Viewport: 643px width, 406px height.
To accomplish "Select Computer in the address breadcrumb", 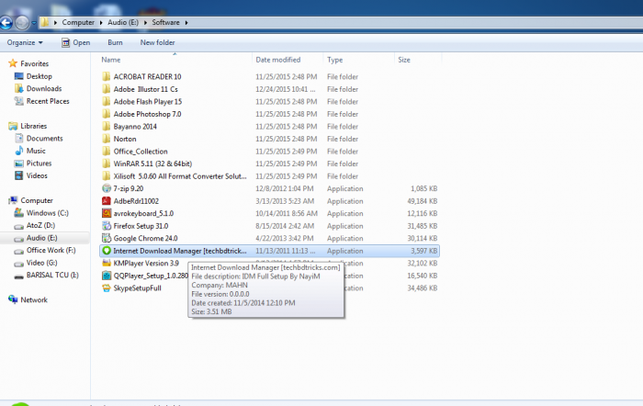I will pos(78,23).
